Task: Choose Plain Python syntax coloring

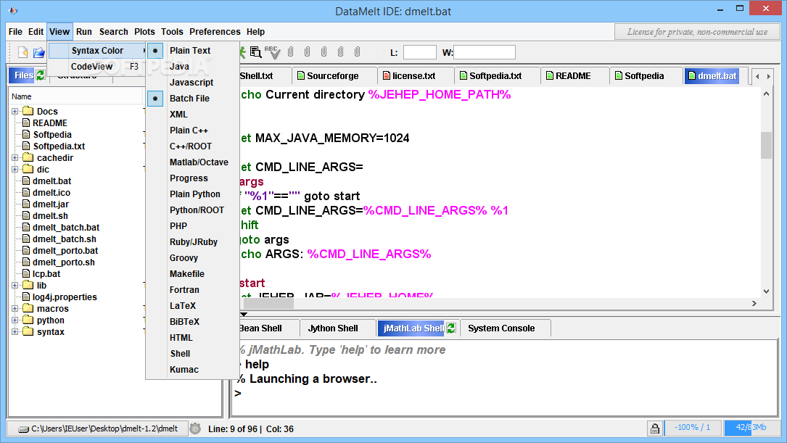Action: point(194,194)
